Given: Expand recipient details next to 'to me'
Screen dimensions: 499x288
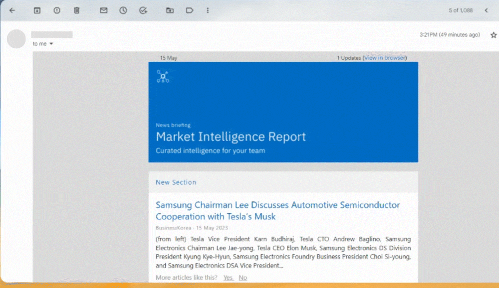Looking at the screenshot, I should pyautogui.click(x=51, y=44).
